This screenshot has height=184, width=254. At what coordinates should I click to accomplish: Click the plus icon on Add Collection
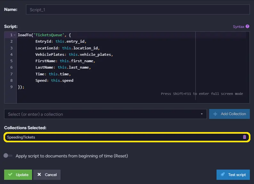click(x=215, y=114)
